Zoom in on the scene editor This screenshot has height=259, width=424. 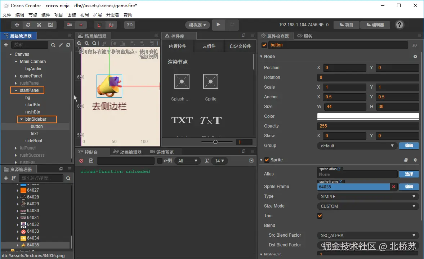click(x=79, y=43)
